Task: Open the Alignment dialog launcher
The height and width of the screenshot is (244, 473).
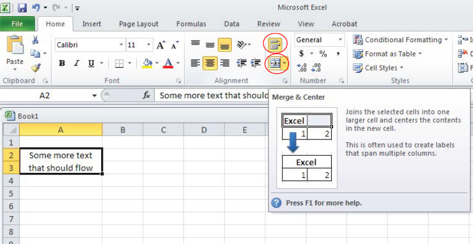Action: tap(284, 81)
